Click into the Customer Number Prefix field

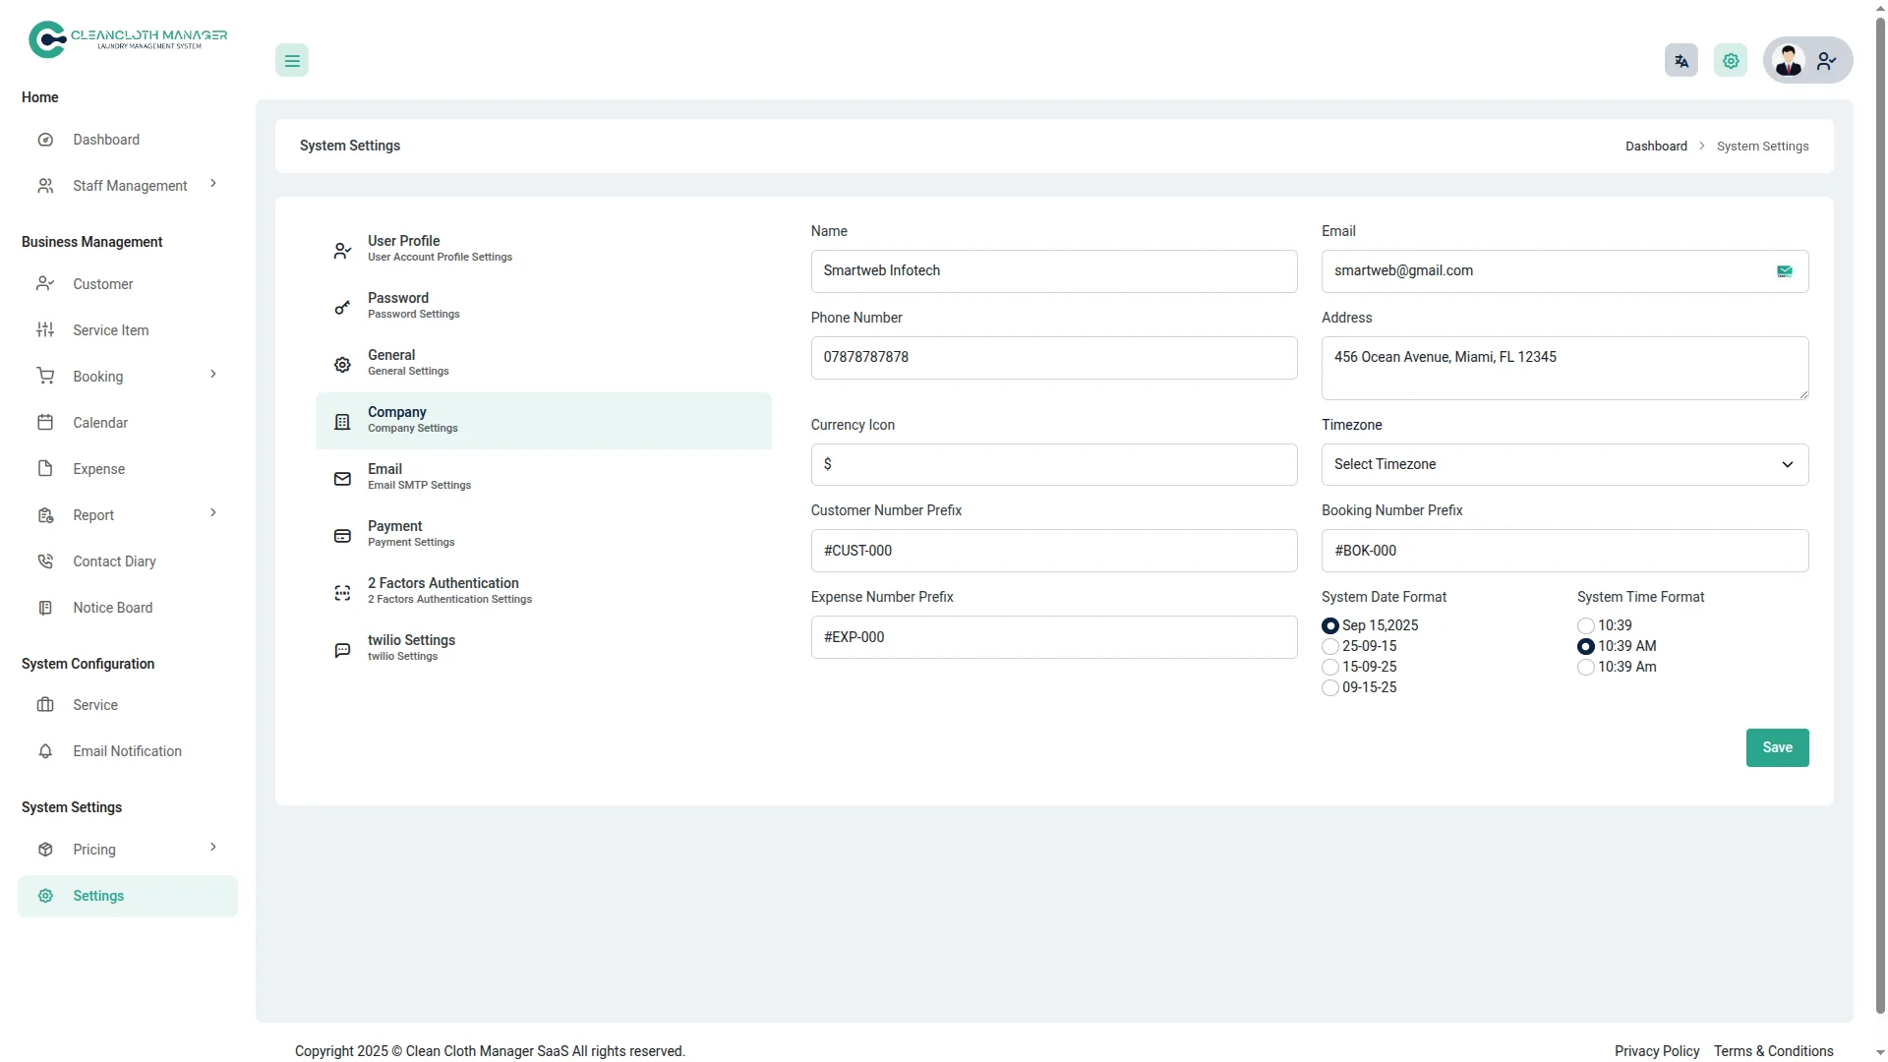[x=1053, y=551]
